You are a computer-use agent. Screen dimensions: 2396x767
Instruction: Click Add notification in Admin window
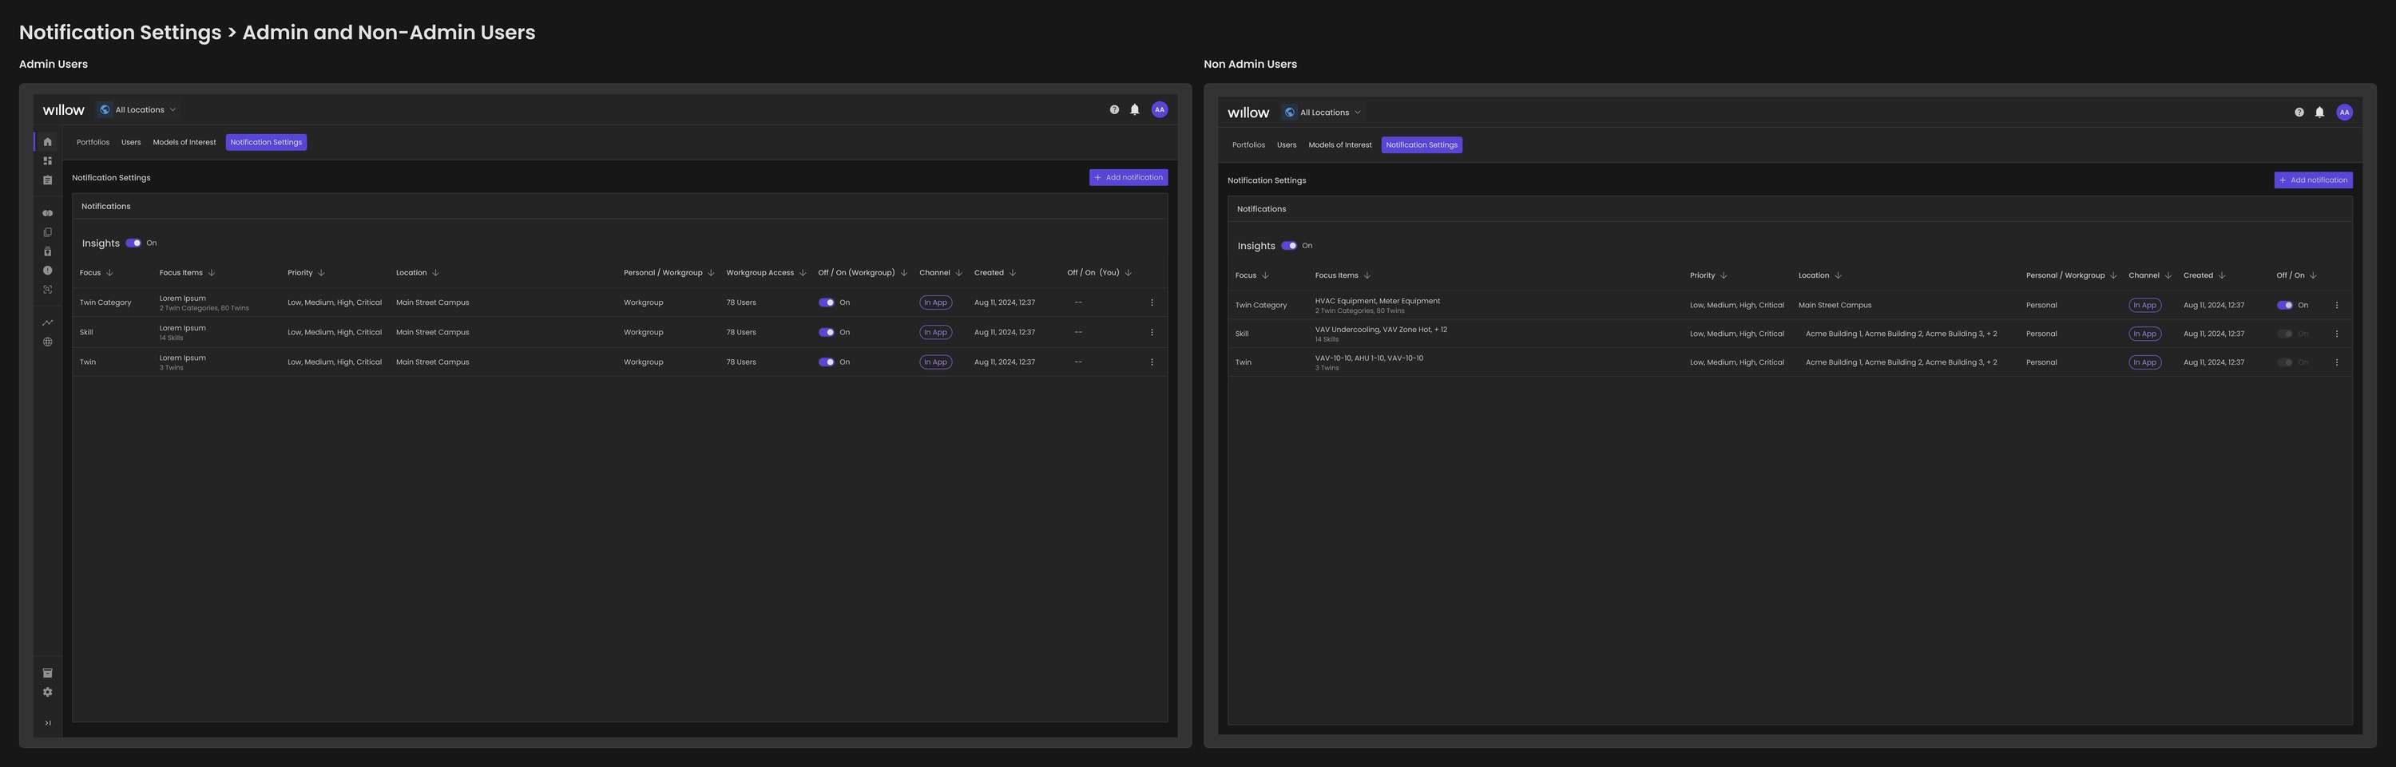[x=1129, y=177]
